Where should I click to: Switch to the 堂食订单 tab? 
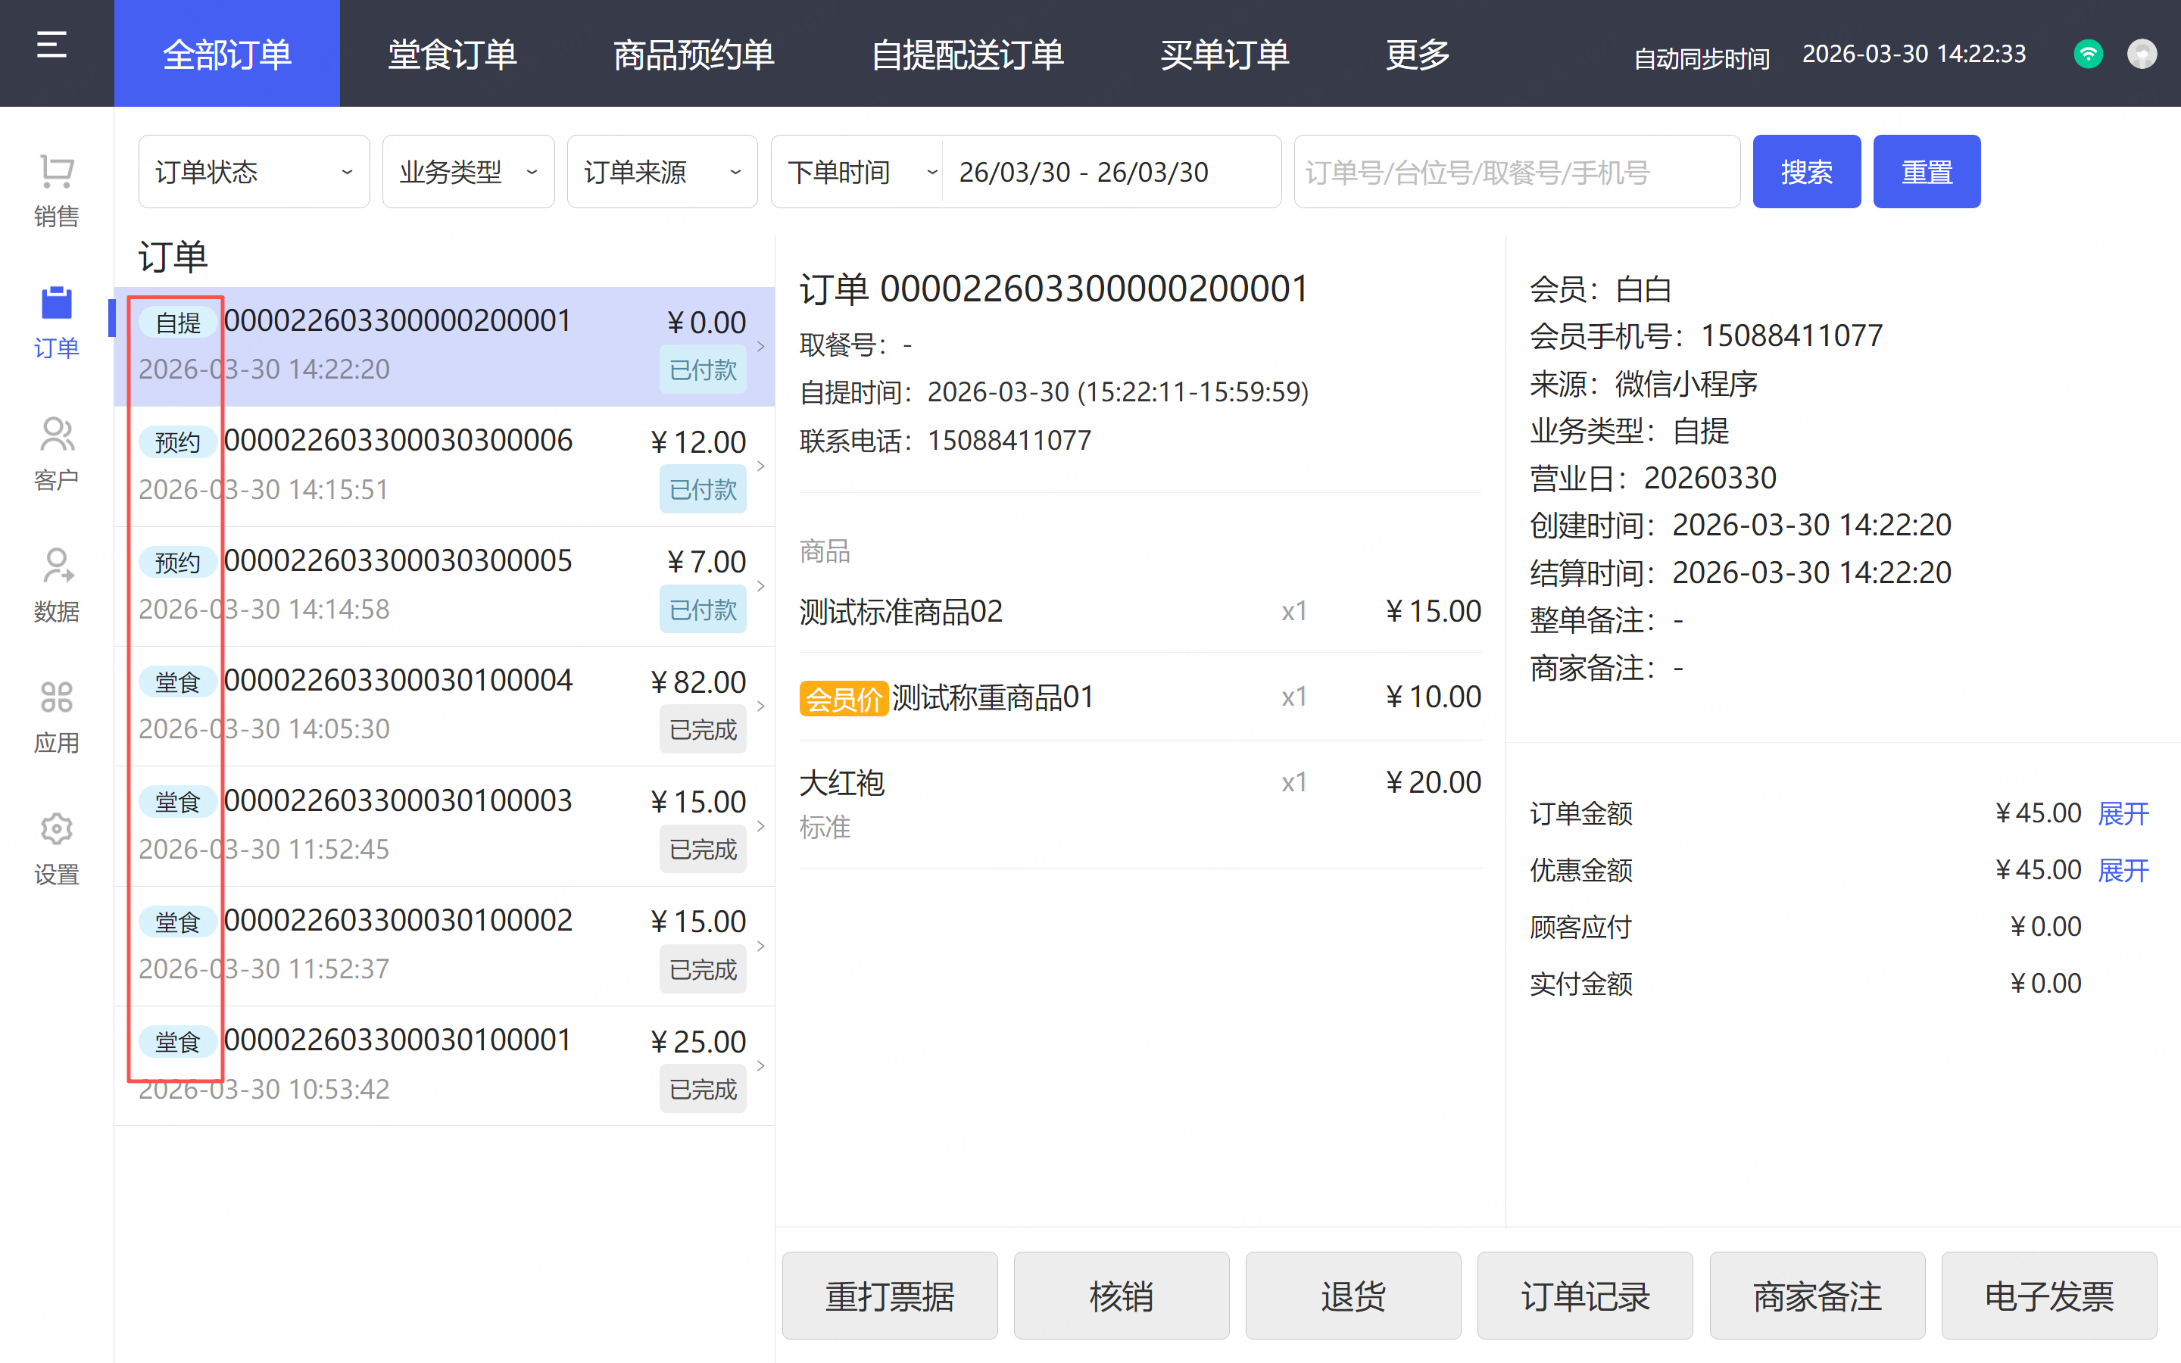click(451, 54)
